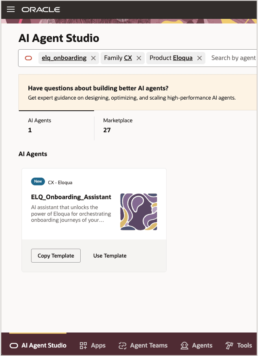
Task: Click the Product Eloqua chip label
Action: [x=171, y=58]
